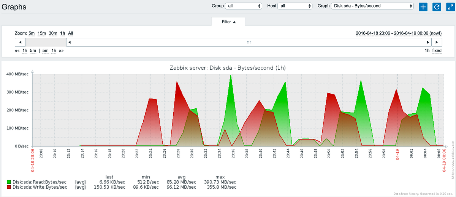Click the time scrollbar center grip
Viewport: 456px width, 197px height.
(249, 42)
